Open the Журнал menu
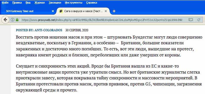Image resolution: width=205 pixels, height=94 pixels. [x=40, y=3]
